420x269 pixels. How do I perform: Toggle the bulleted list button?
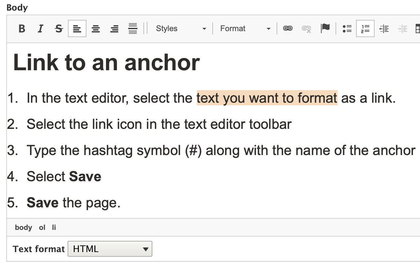(347, 28)
